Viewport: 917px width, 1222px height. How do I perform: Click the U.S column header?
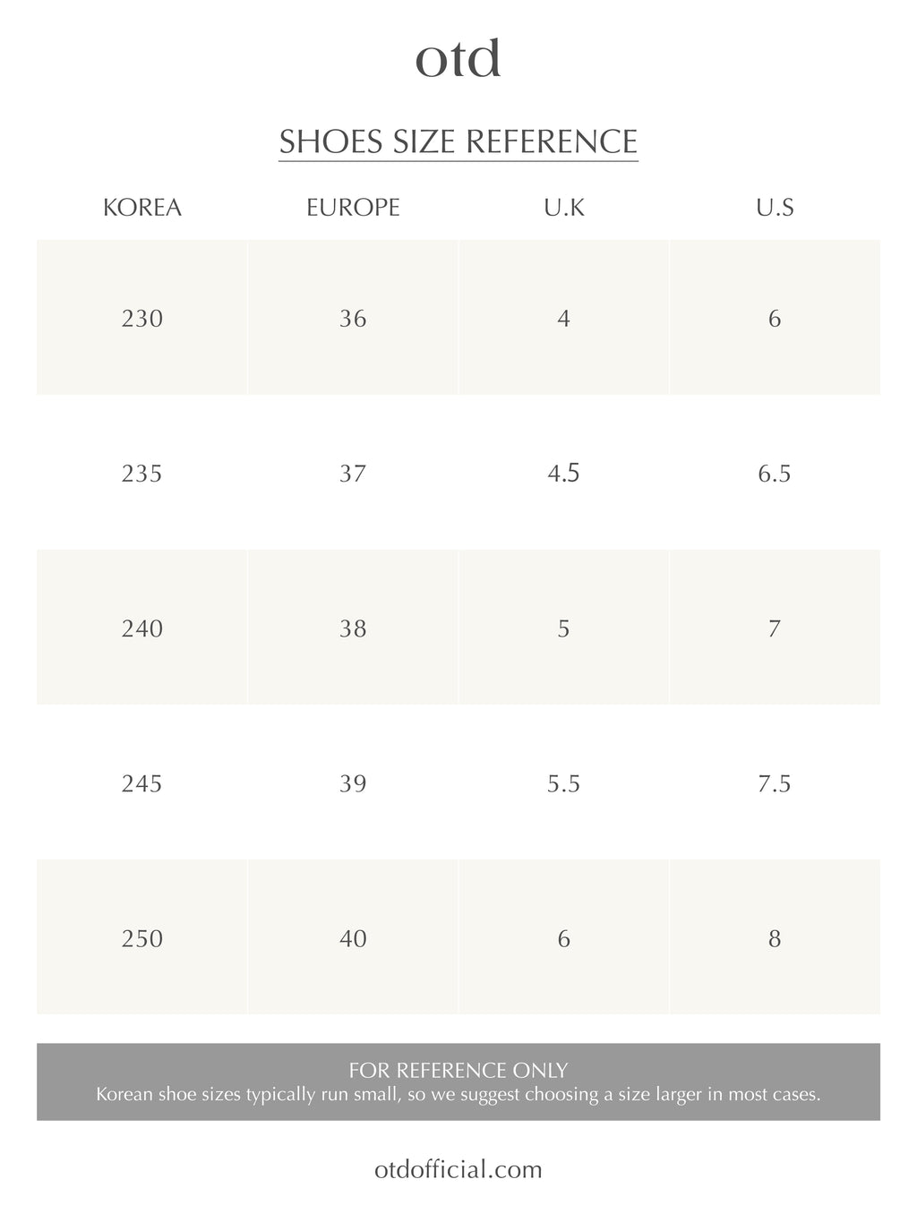[x=775, y=208]
